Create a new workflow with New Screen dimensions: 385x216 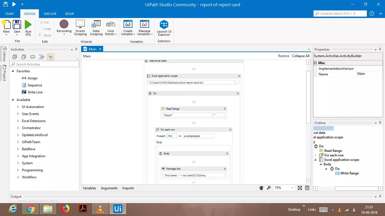pyautogui.click(x=6, y=27)
